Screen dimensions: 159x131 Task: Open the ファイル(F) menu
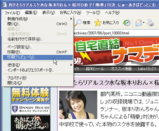12,13
